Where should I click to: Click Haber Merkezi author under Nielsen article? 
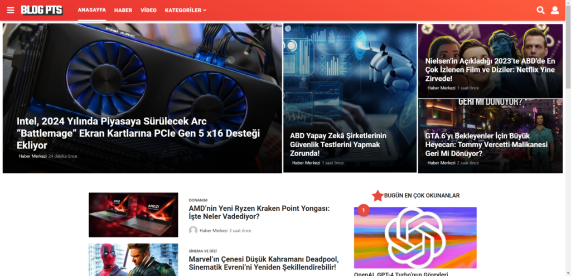point(442,88)
